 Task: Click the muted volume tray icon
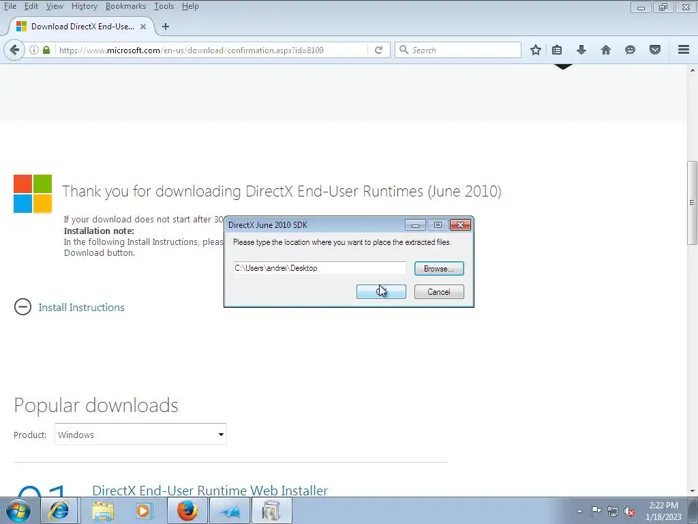(x=629, y=511)
